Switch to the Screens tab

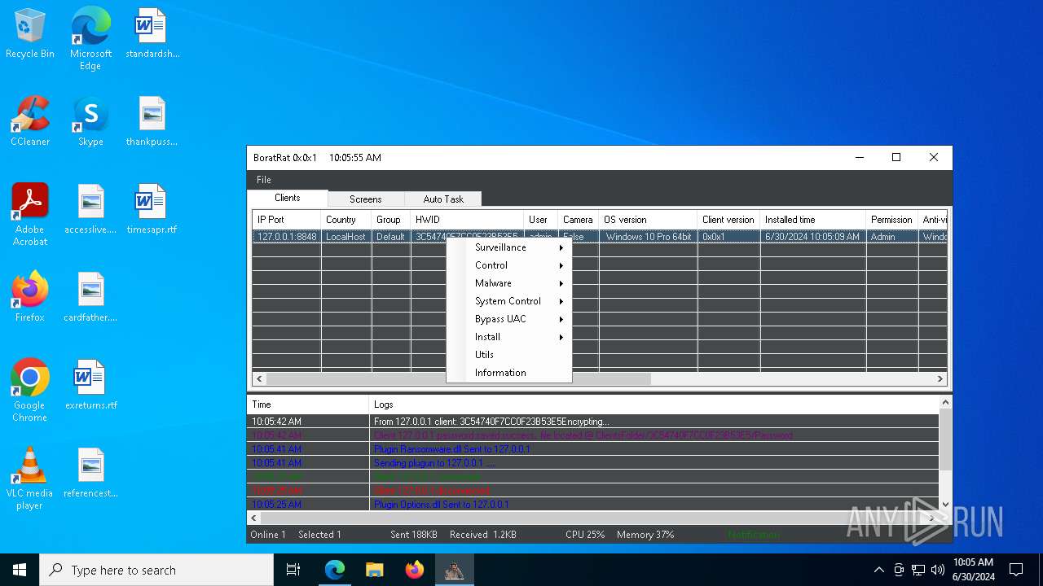coord(366,199)
